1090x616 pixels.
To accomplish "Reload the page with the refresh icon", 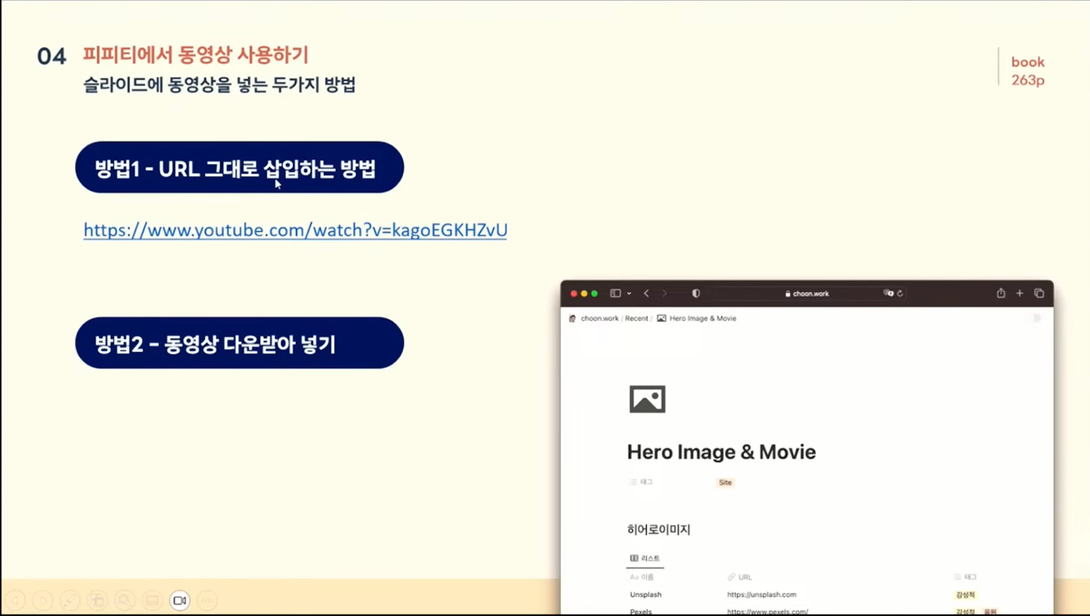I will [900, 293].
